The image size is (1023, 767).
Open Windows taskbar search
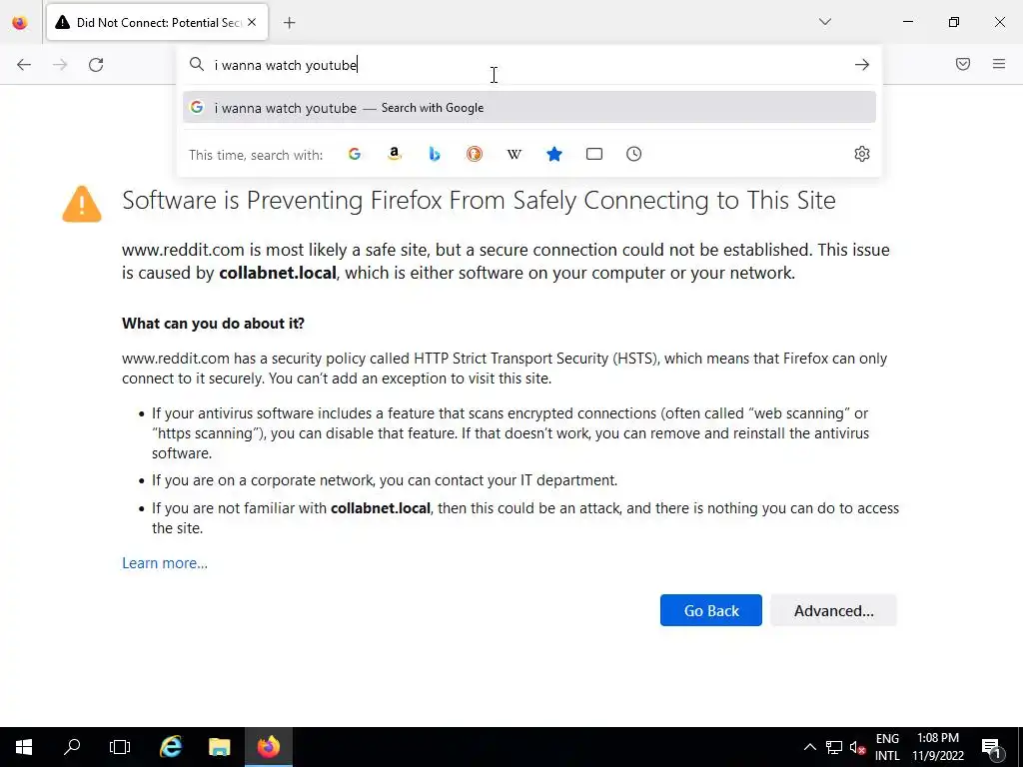click(72, 747)
